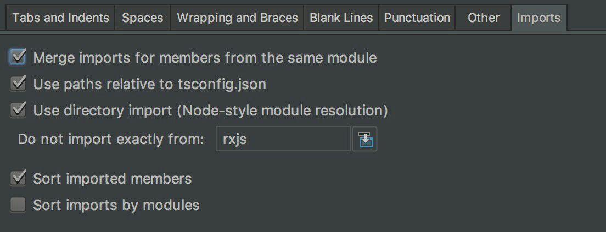Screen dimensions: 606x232
Task: Switch to the Other tab
Action: point(483,18)
